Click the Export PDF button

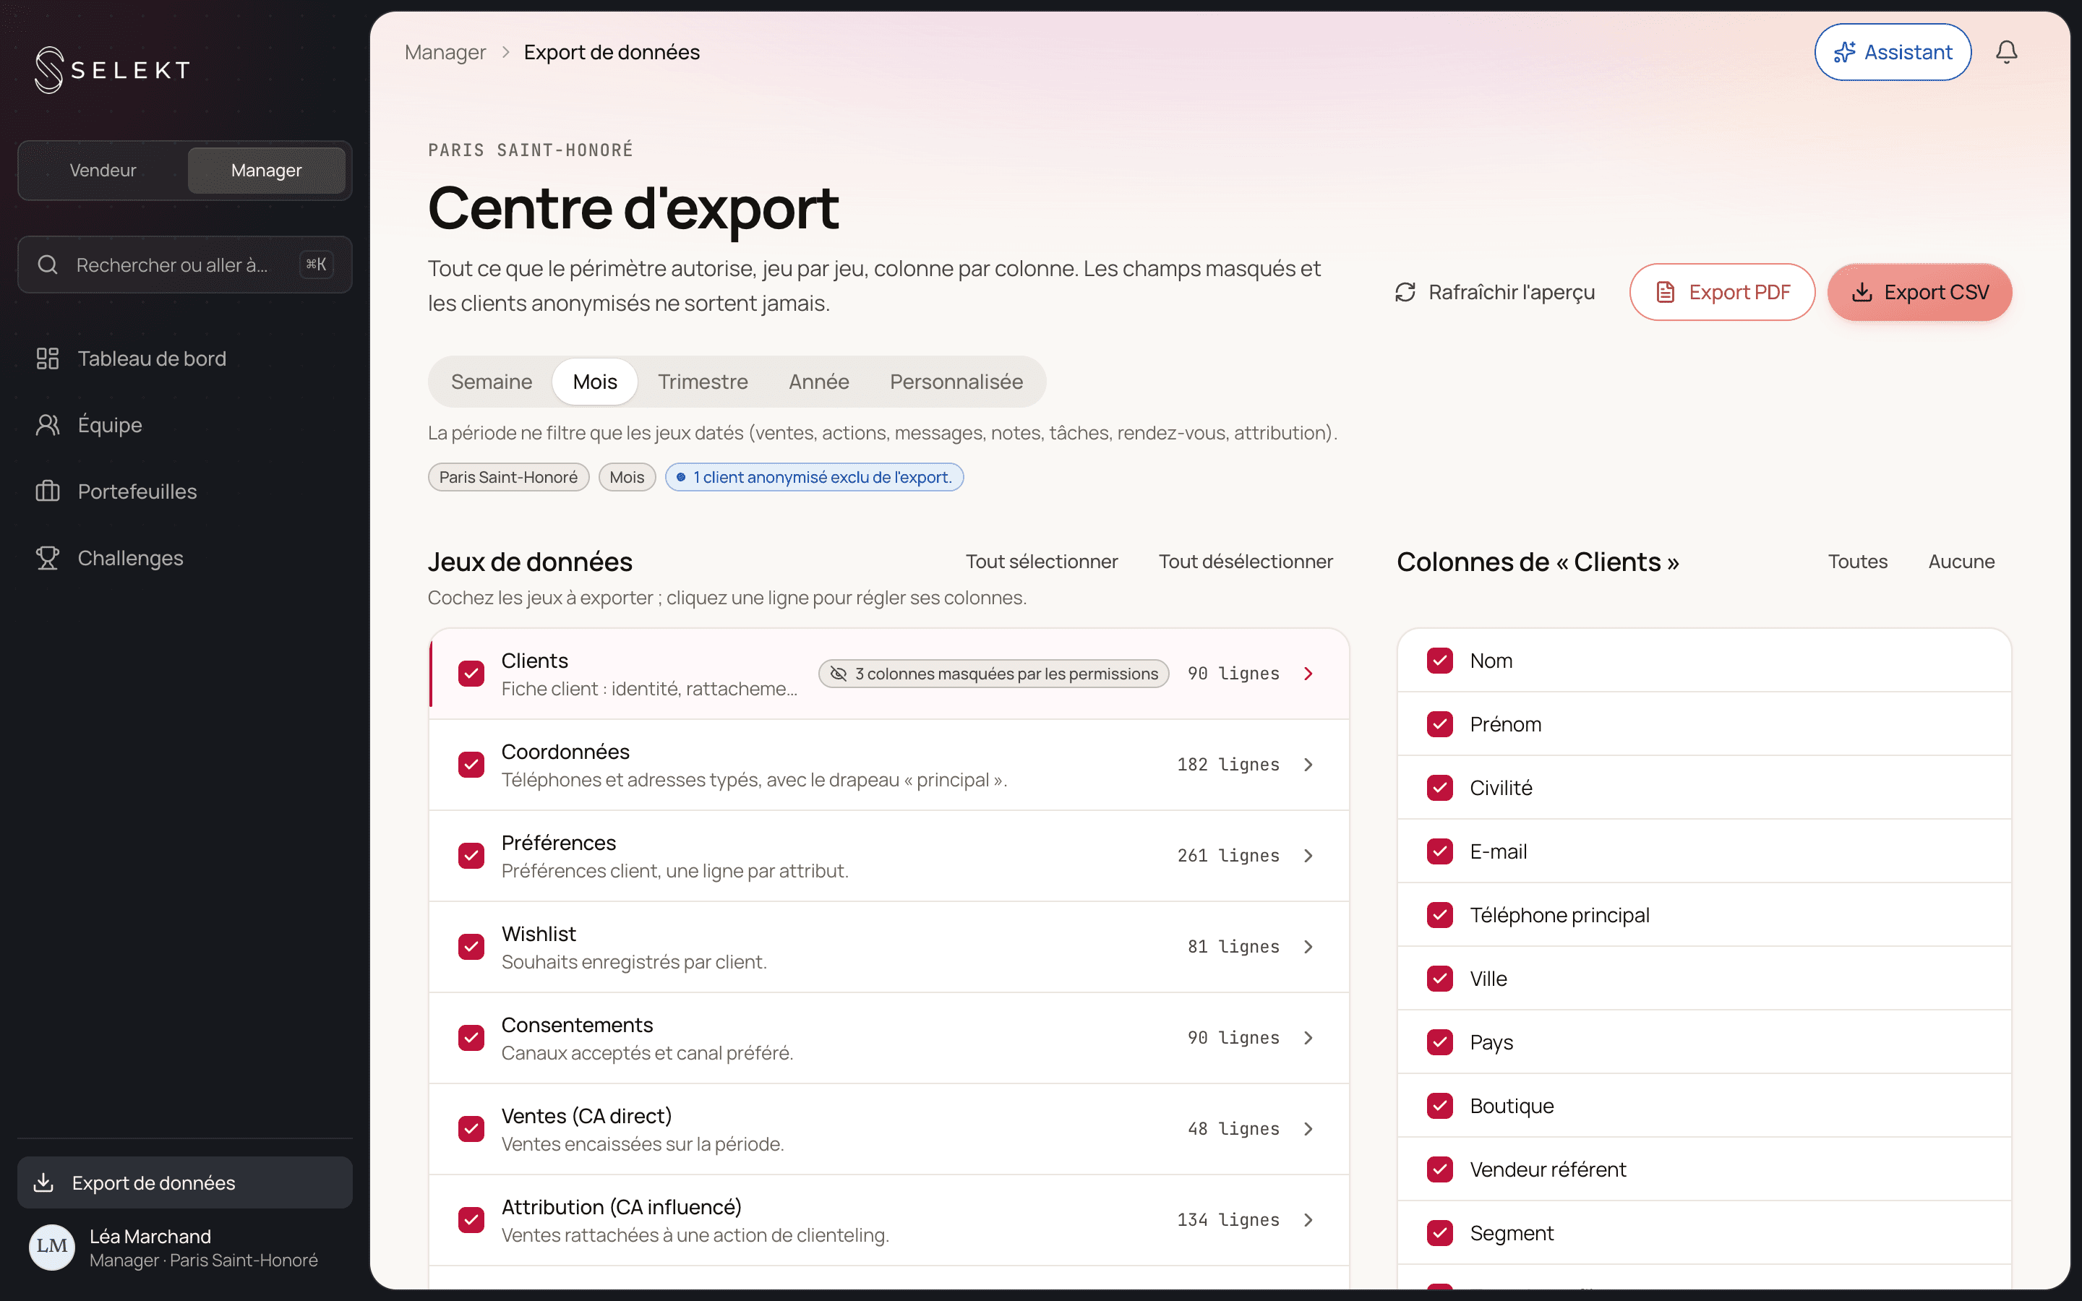[x=1721, y=293]
